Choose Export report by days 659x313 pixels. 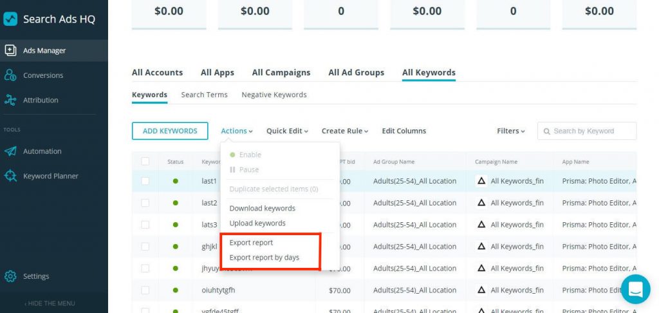click(x=265, y=257)
